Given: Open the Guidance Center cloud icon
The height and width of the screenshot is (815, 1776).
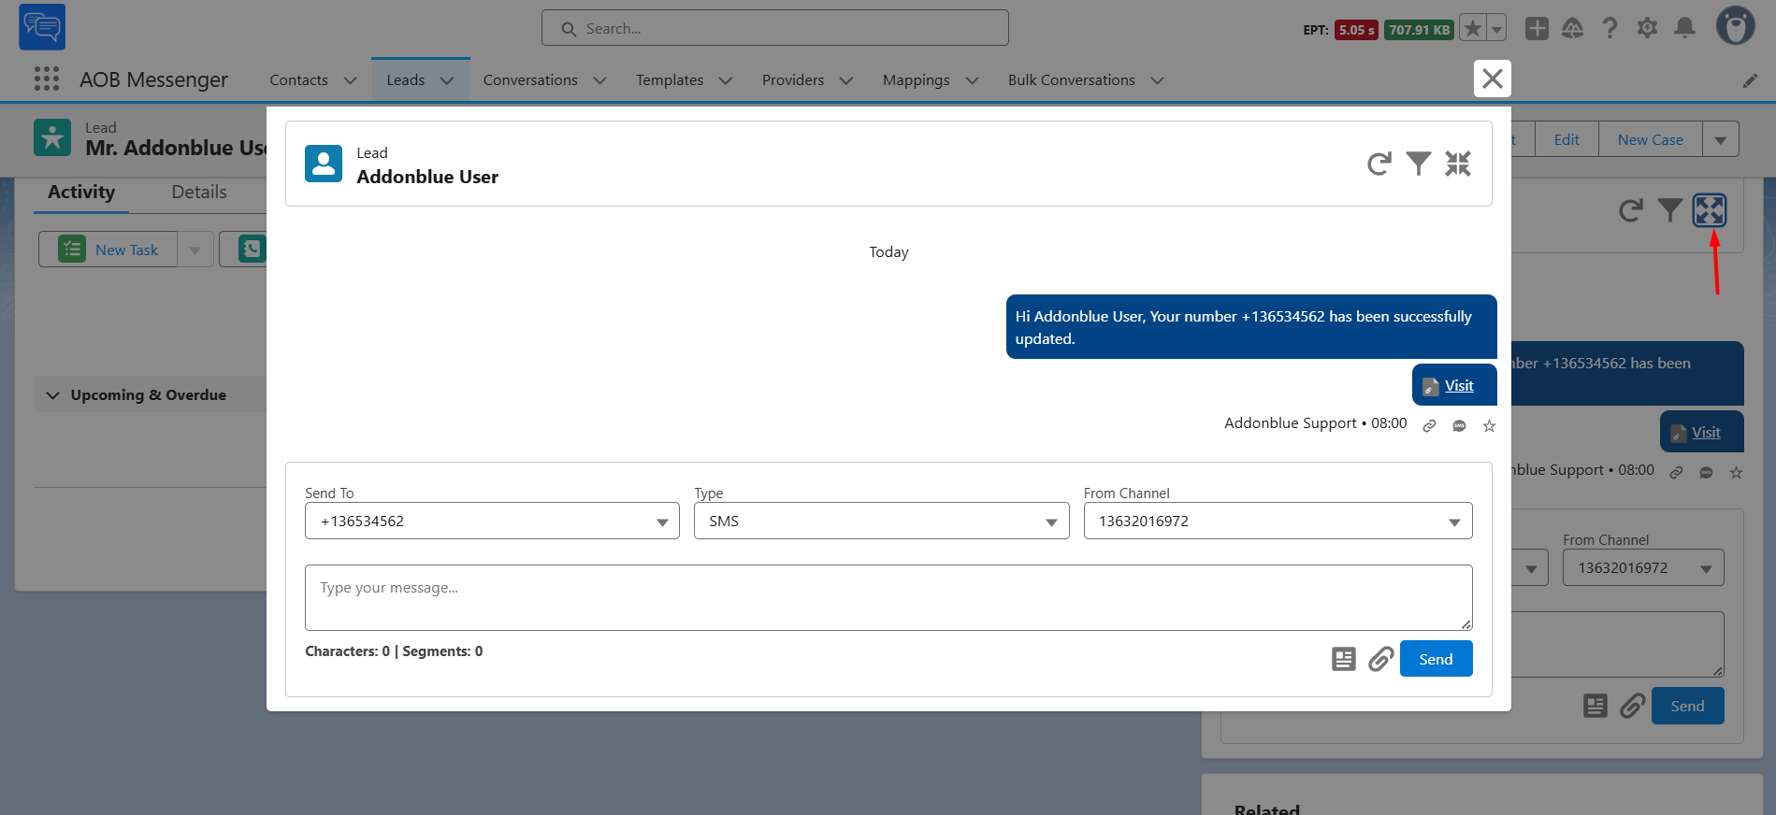Looking at the screenshot, I should pos(1573,29).
